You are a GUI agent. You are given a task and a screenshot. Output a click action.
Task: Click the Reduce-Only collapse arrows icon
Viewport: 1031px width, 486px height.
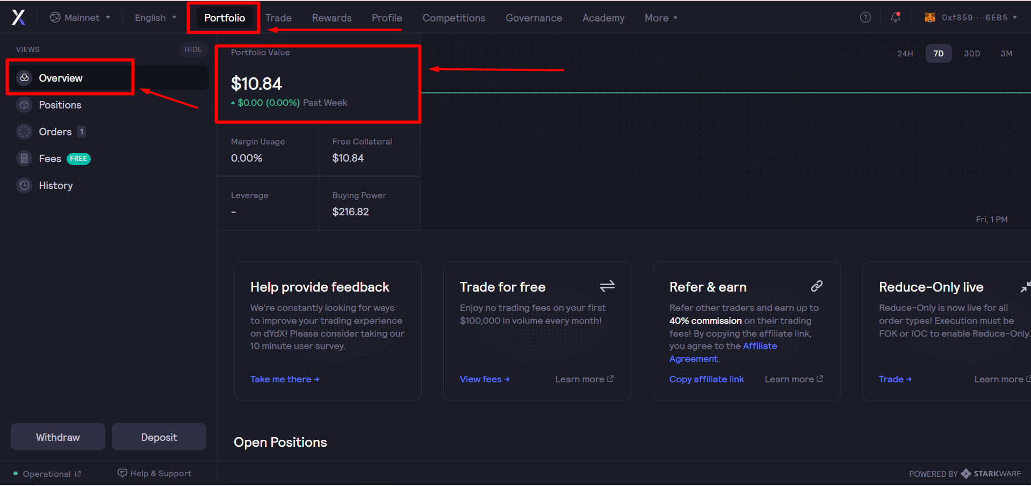click(x=1025, y=287)
